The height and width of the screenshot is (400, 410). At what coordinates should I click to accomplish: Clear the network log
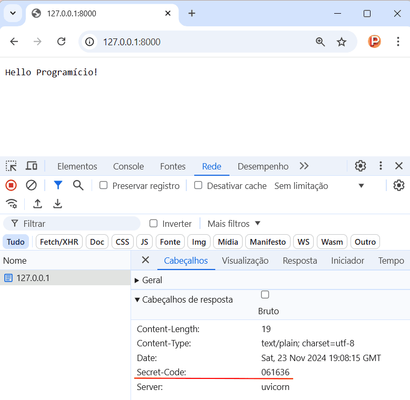point(31,186)
